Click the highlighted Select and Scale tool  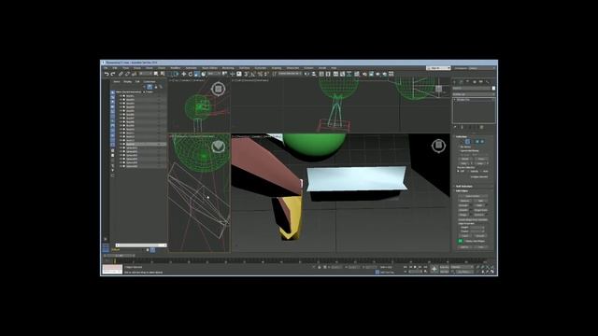(197, 74)
